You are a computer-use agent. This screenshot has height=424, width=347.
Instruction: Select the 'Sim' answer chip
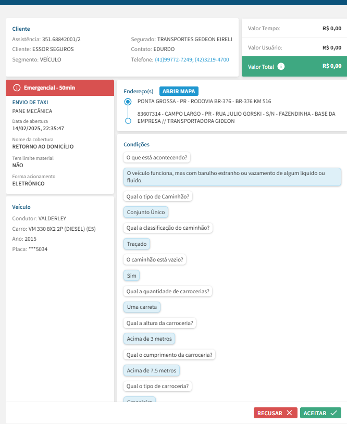point(131,276)
